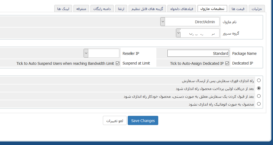Image resolution: width=273 pixels, height=145 pixels.
Task: Choose بعد از دریافت اولین پرداخت radio option
Action: (x=259, y=88)
